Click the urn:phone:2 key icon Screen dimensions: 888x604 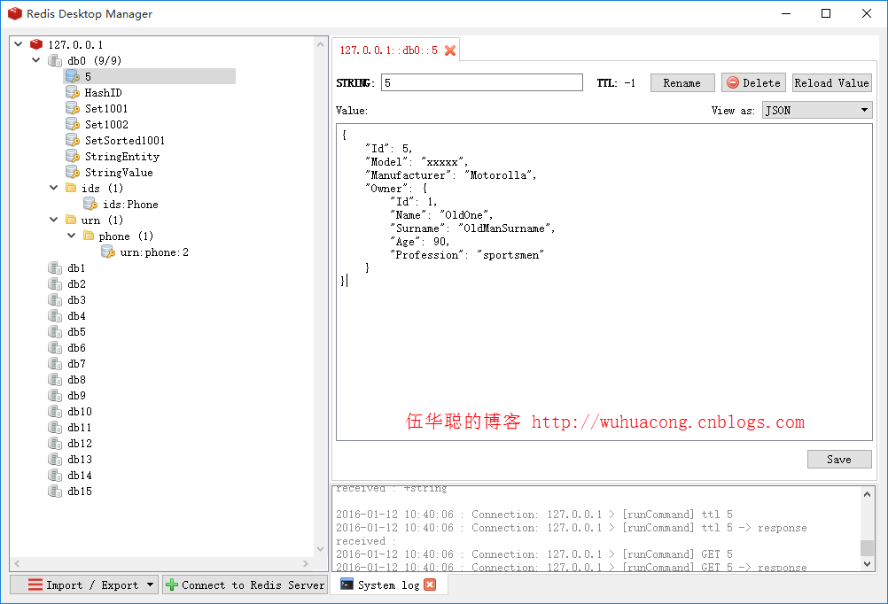pyautogui.click(x=108, y=252)
